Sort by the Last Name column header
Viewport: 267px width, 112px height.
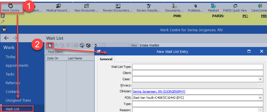tap(80, 58)
